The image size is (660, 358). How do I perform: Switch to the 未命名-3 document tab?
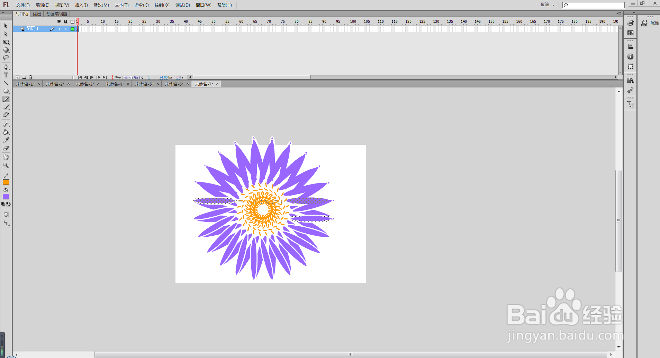point(85,84)
